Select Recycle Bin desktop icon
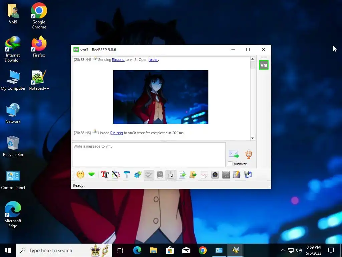The height and width of the screenshot is (257, 342). [13, 147]
